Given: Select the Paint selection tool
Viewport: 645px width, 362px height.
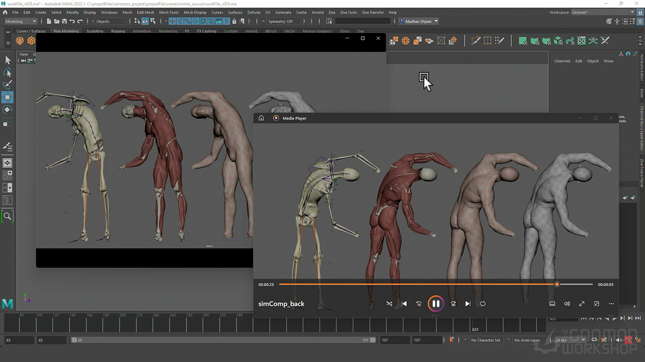Looking at the screenshot, I should click(8, 85).
